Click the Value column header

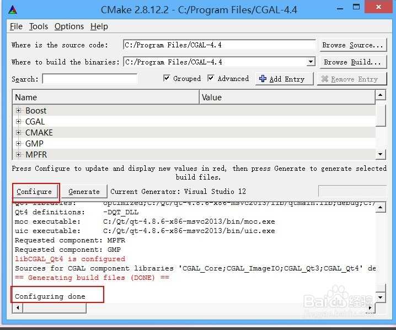pyautogui.click(x=287, y=98)
